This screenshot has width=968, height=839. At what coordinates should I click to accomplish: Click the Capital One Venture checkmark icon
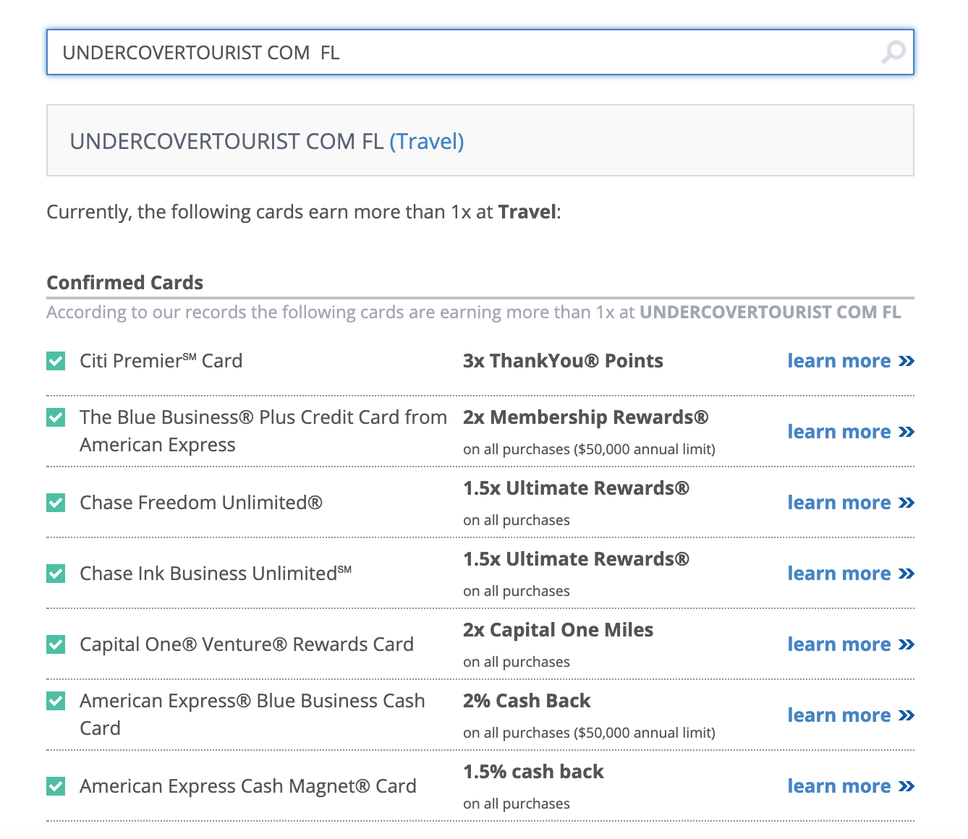click(56, 644)
